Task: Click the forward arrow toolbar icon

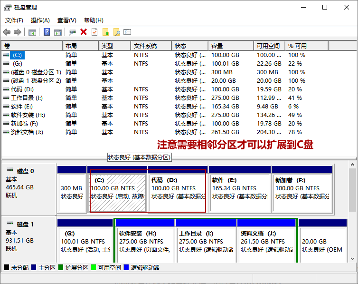Action: (18, 32)
